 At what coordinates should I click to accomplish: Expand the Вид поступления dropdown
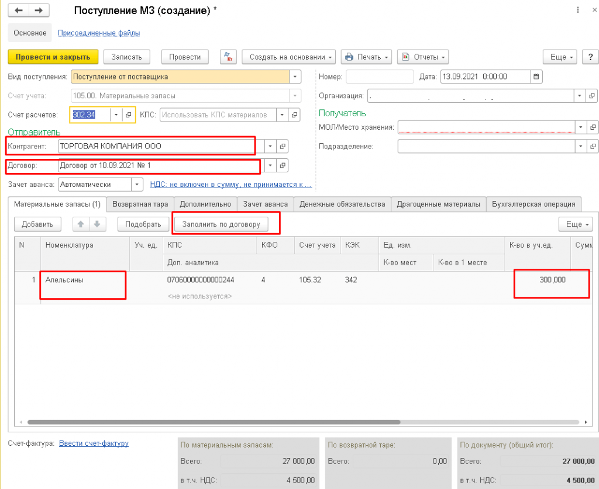pyautogui.click(x=295, y=77)
